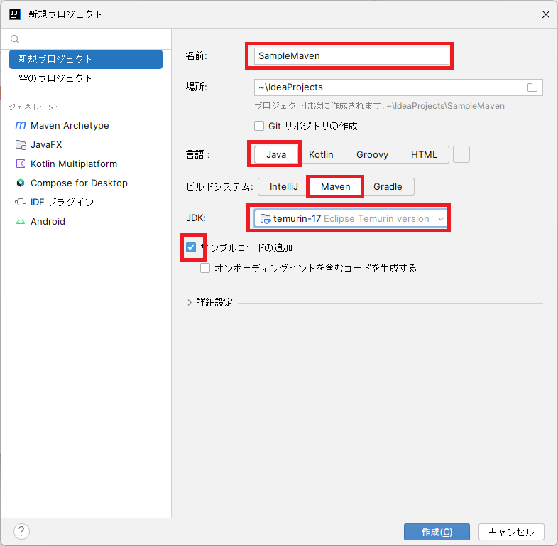
Task: Click the search magnifier icon in sidebar
Action: pos(15,39)
